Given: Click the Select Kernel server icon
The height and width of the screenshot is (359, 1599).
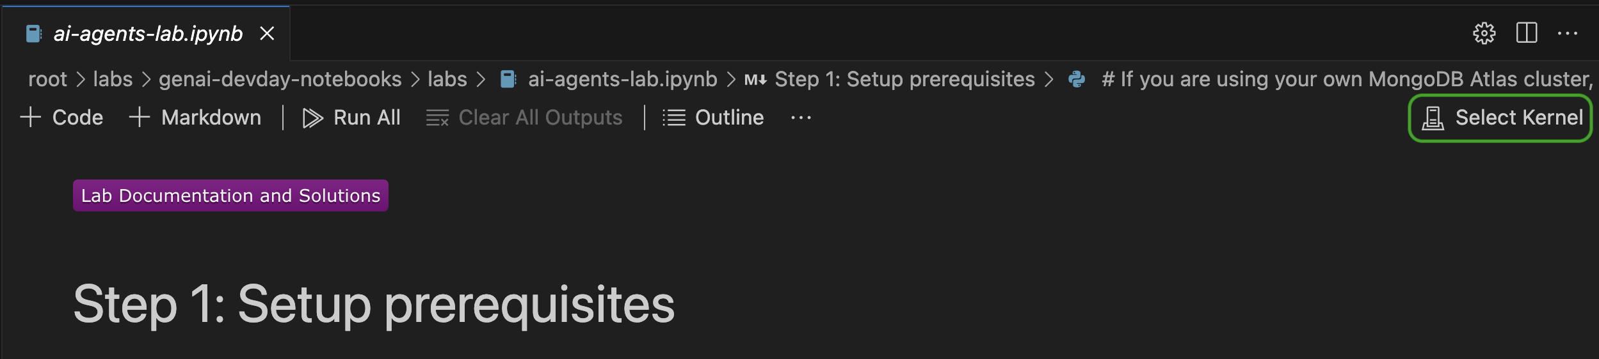Looking at the screenshot, I should tap(1433, 118).
